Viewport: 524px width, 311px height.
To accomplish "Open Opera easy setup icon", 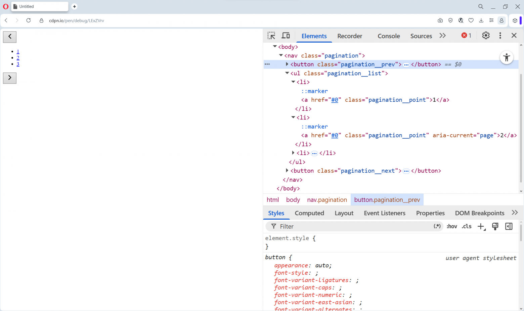I will [x=491, y=20].
